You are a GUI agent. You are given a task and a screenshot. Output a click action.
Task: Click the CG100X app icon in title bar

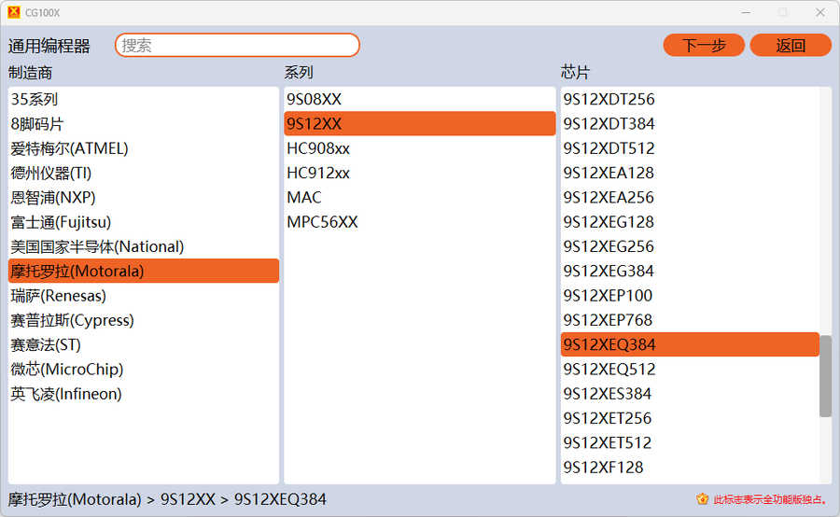coord(13,12)
